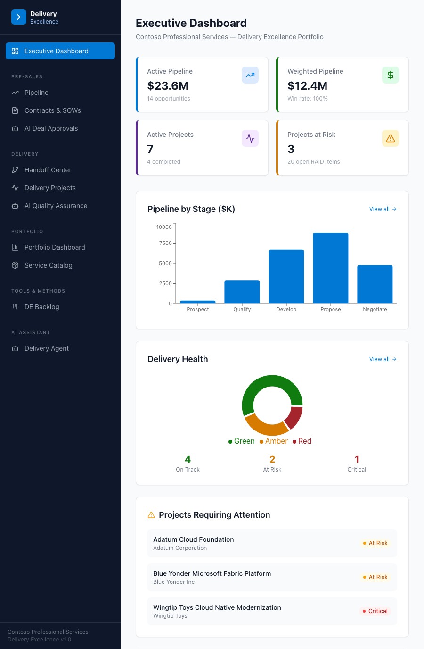424x649 pixels.
Task: Click the Projects at Risk warning icon
Action: point(391,138)
